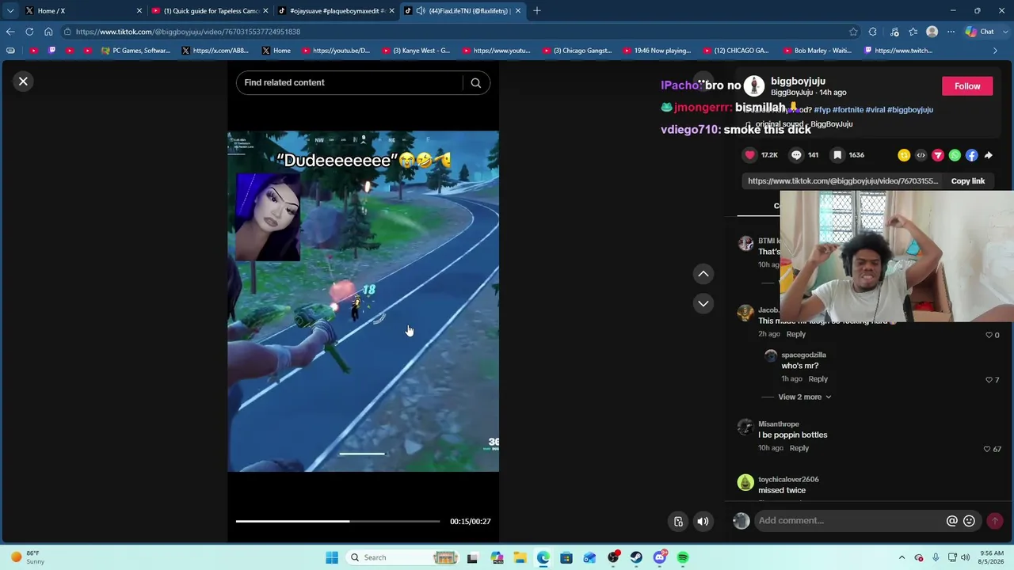
Task: Switch to the Home / X tab
Action: click(83, 11)
